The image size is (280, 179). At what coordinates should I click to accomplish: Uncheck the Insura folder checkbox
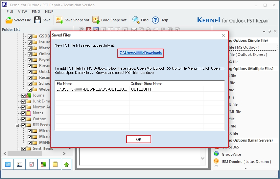(30, 42)
